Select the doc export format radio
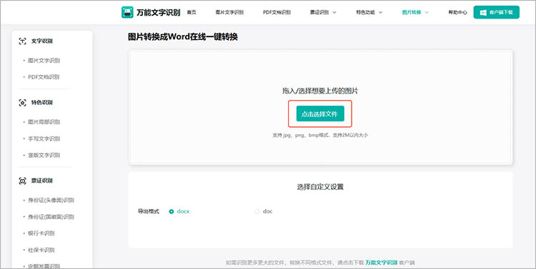The height and width of the screenshot is (269, 536). tap(257, 212)
